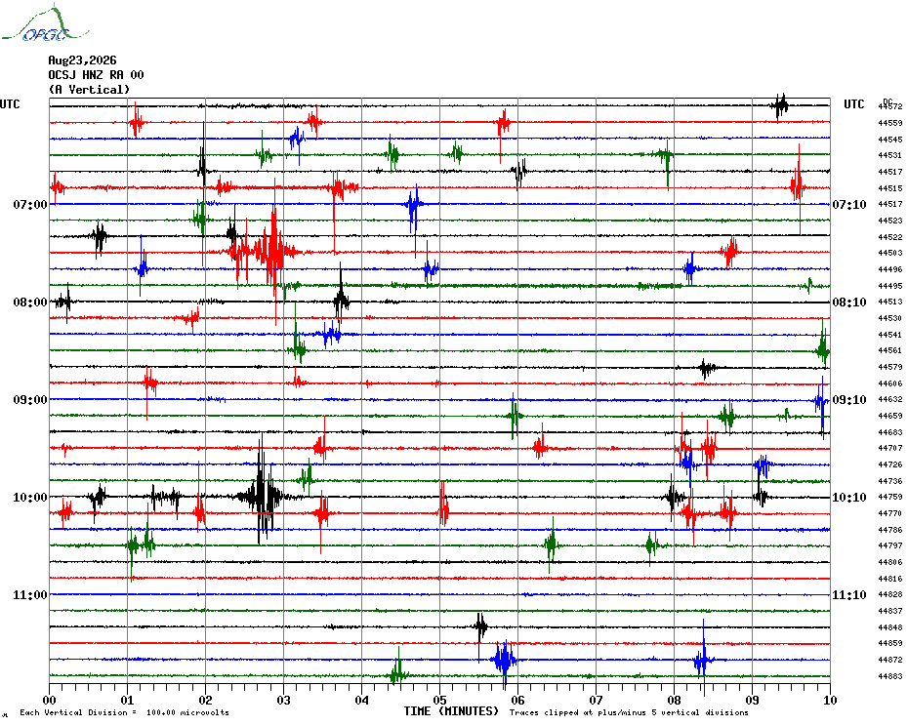Click the 08:10 time label

(x=849, y=302)
